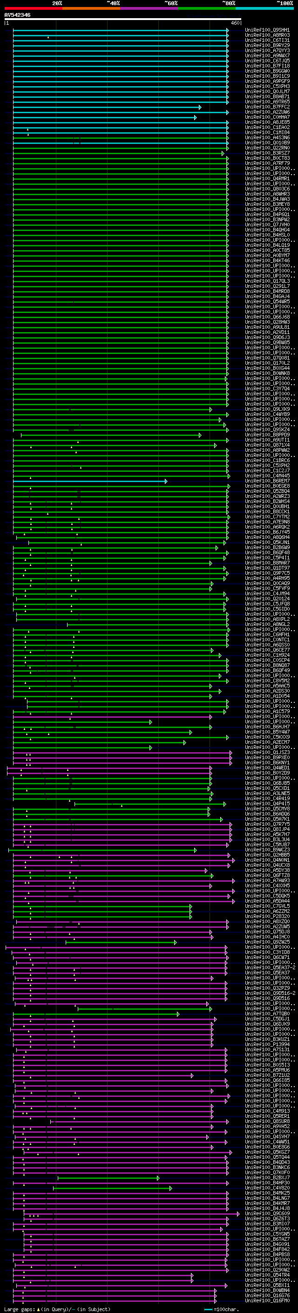298x1313 pixels.
Task: Click hit label UniRef100_B0EGE8
Action: [x=267, y=486]
